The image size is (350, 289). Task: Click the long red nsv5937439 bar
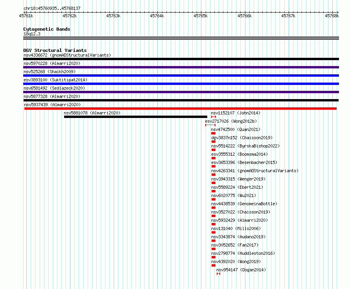[181, 109]
